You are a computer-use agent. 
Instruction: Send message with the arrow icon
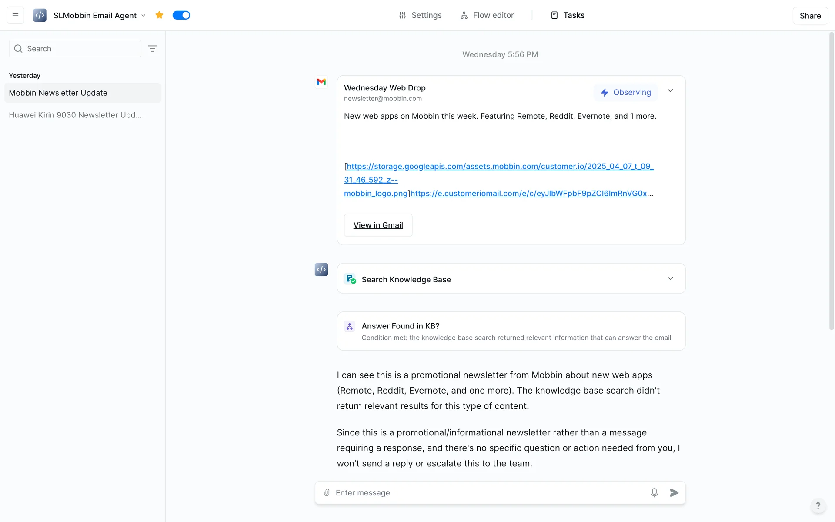674,492
